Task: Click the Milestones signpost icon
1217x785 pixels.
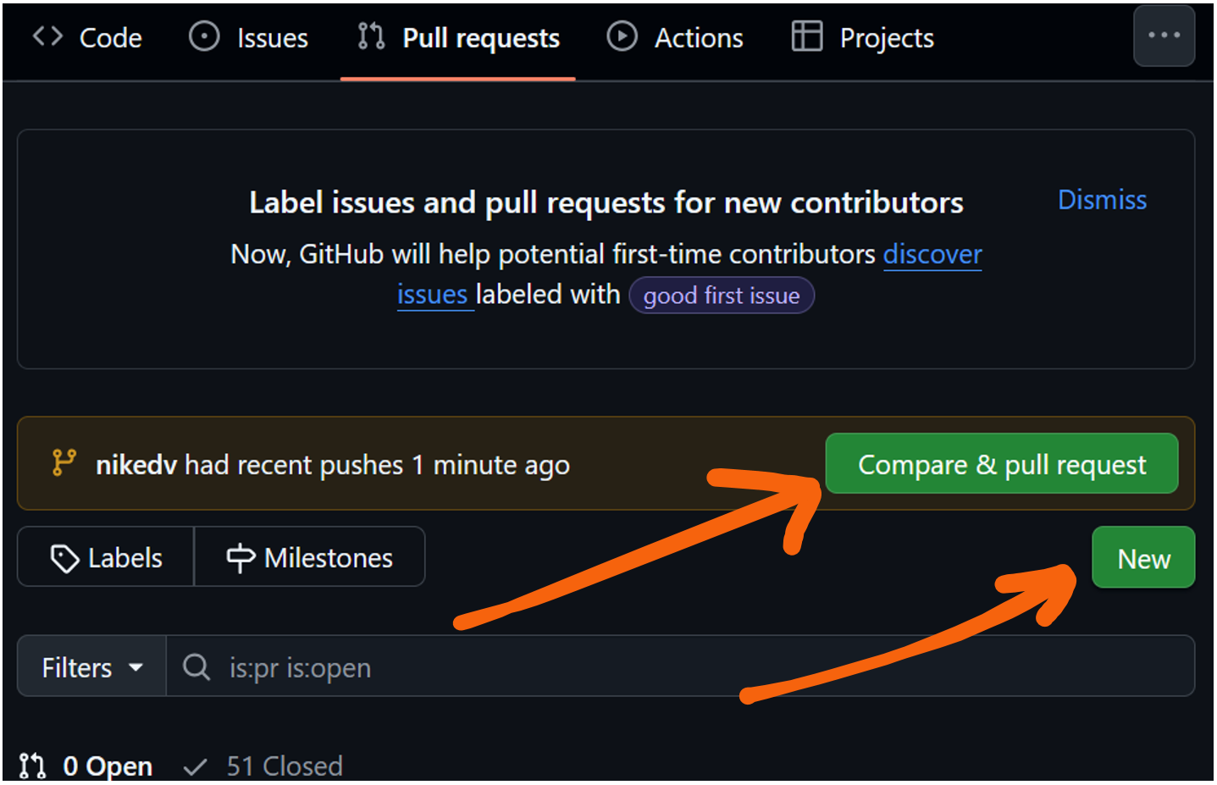Action: click(241, 558)
